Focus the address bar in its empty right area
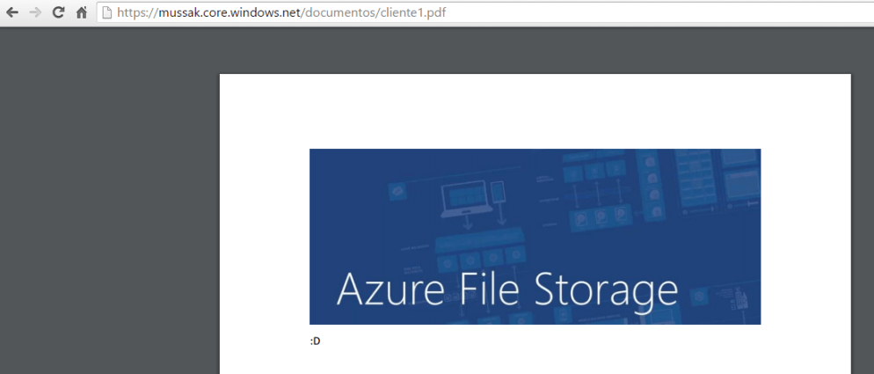The height and width of the screenshot is (374, 874). click(x=659, y=12)
